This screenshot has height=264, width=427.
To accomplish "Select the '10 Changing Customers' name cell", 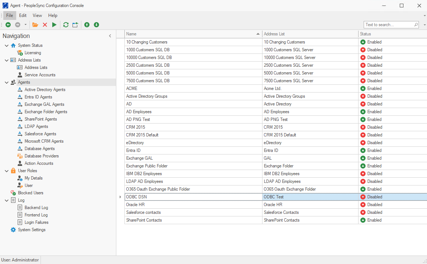I will click(x=193, y=42).
